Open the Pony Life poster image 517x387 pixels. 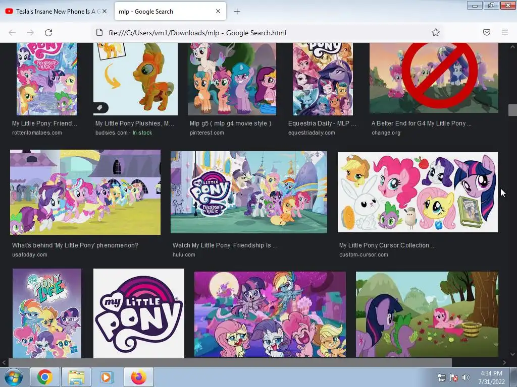point(47,313)
